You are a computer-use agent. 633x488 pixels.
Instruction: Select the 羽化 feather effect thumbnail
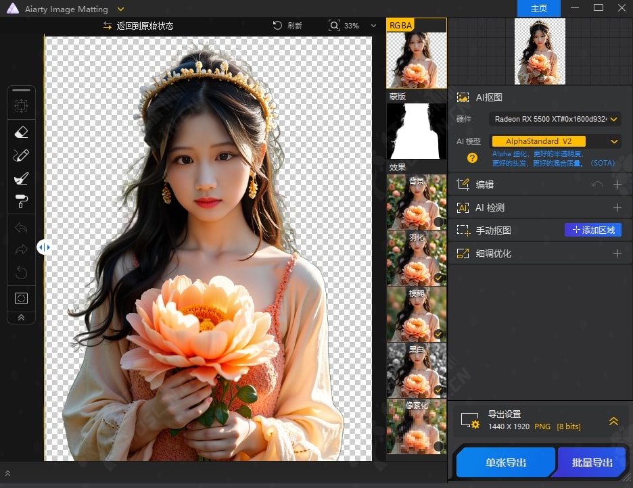416,258
